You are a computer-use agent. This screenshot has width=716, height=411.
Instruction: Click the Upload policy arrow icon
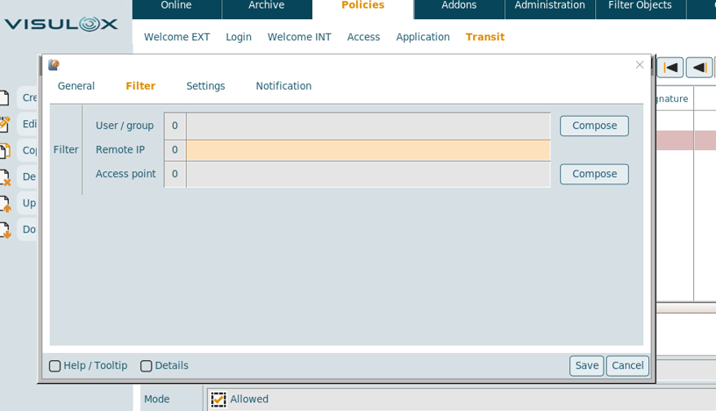(4, 204)
